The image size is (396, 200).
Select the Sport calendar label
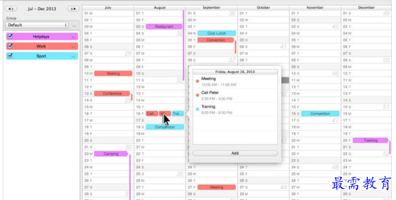pos(41,56)
